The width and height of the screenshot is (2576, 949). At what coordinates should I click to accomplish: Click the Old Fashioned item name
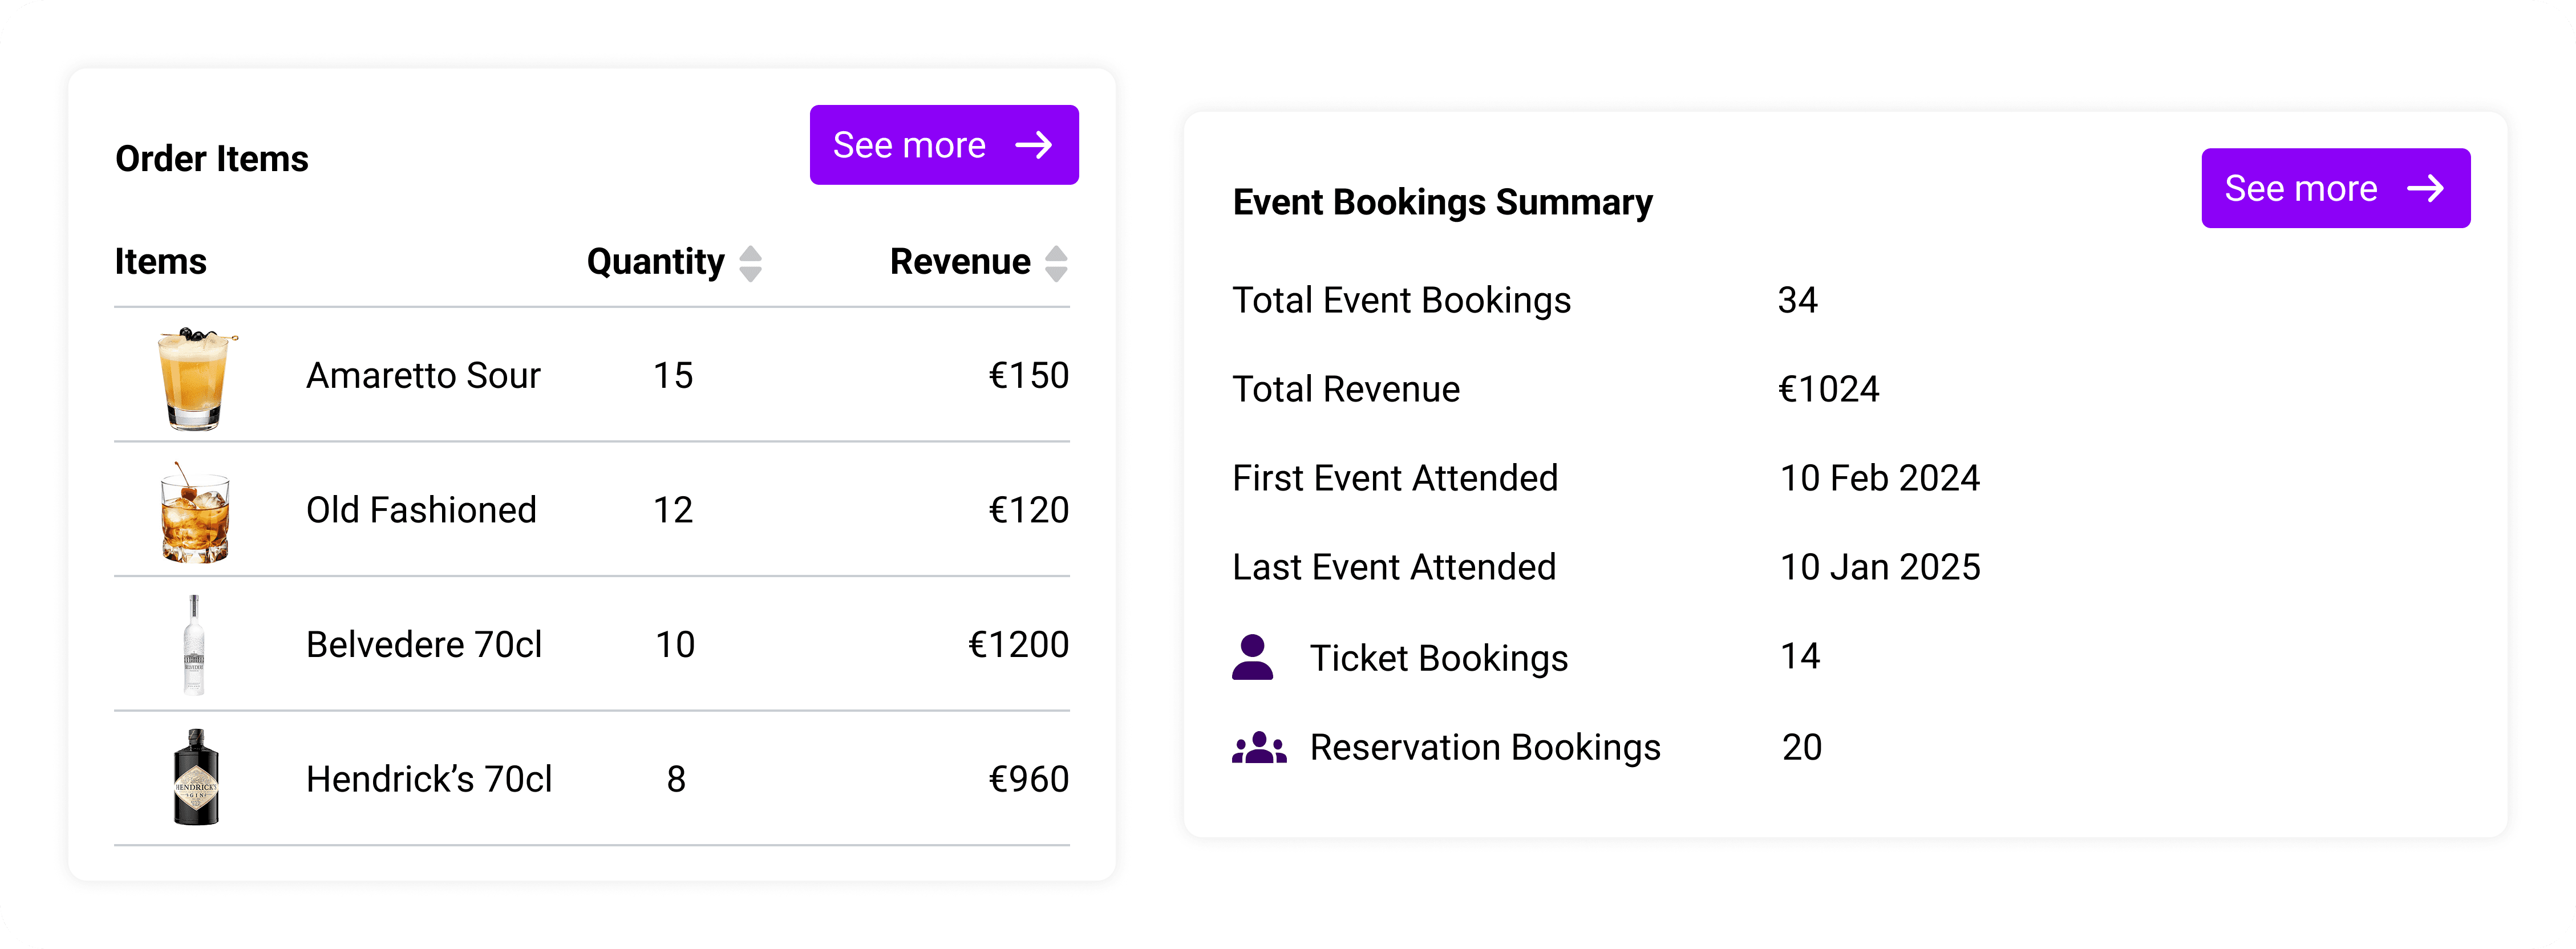(x=421, y=510)
